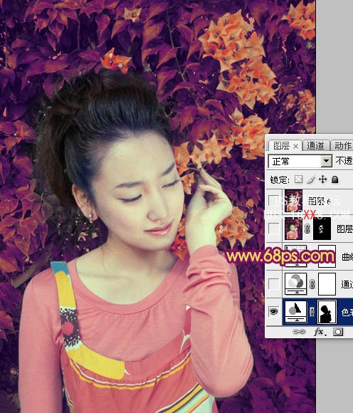Click the lock all padlock icon
Viewport: 353px width, 413px height.
[334, 179]
